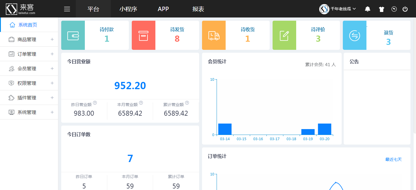The height and width of the screenshot is (190, 416).
Task: Select 系统首页 in the sidebar
Action: coord(28,25)
